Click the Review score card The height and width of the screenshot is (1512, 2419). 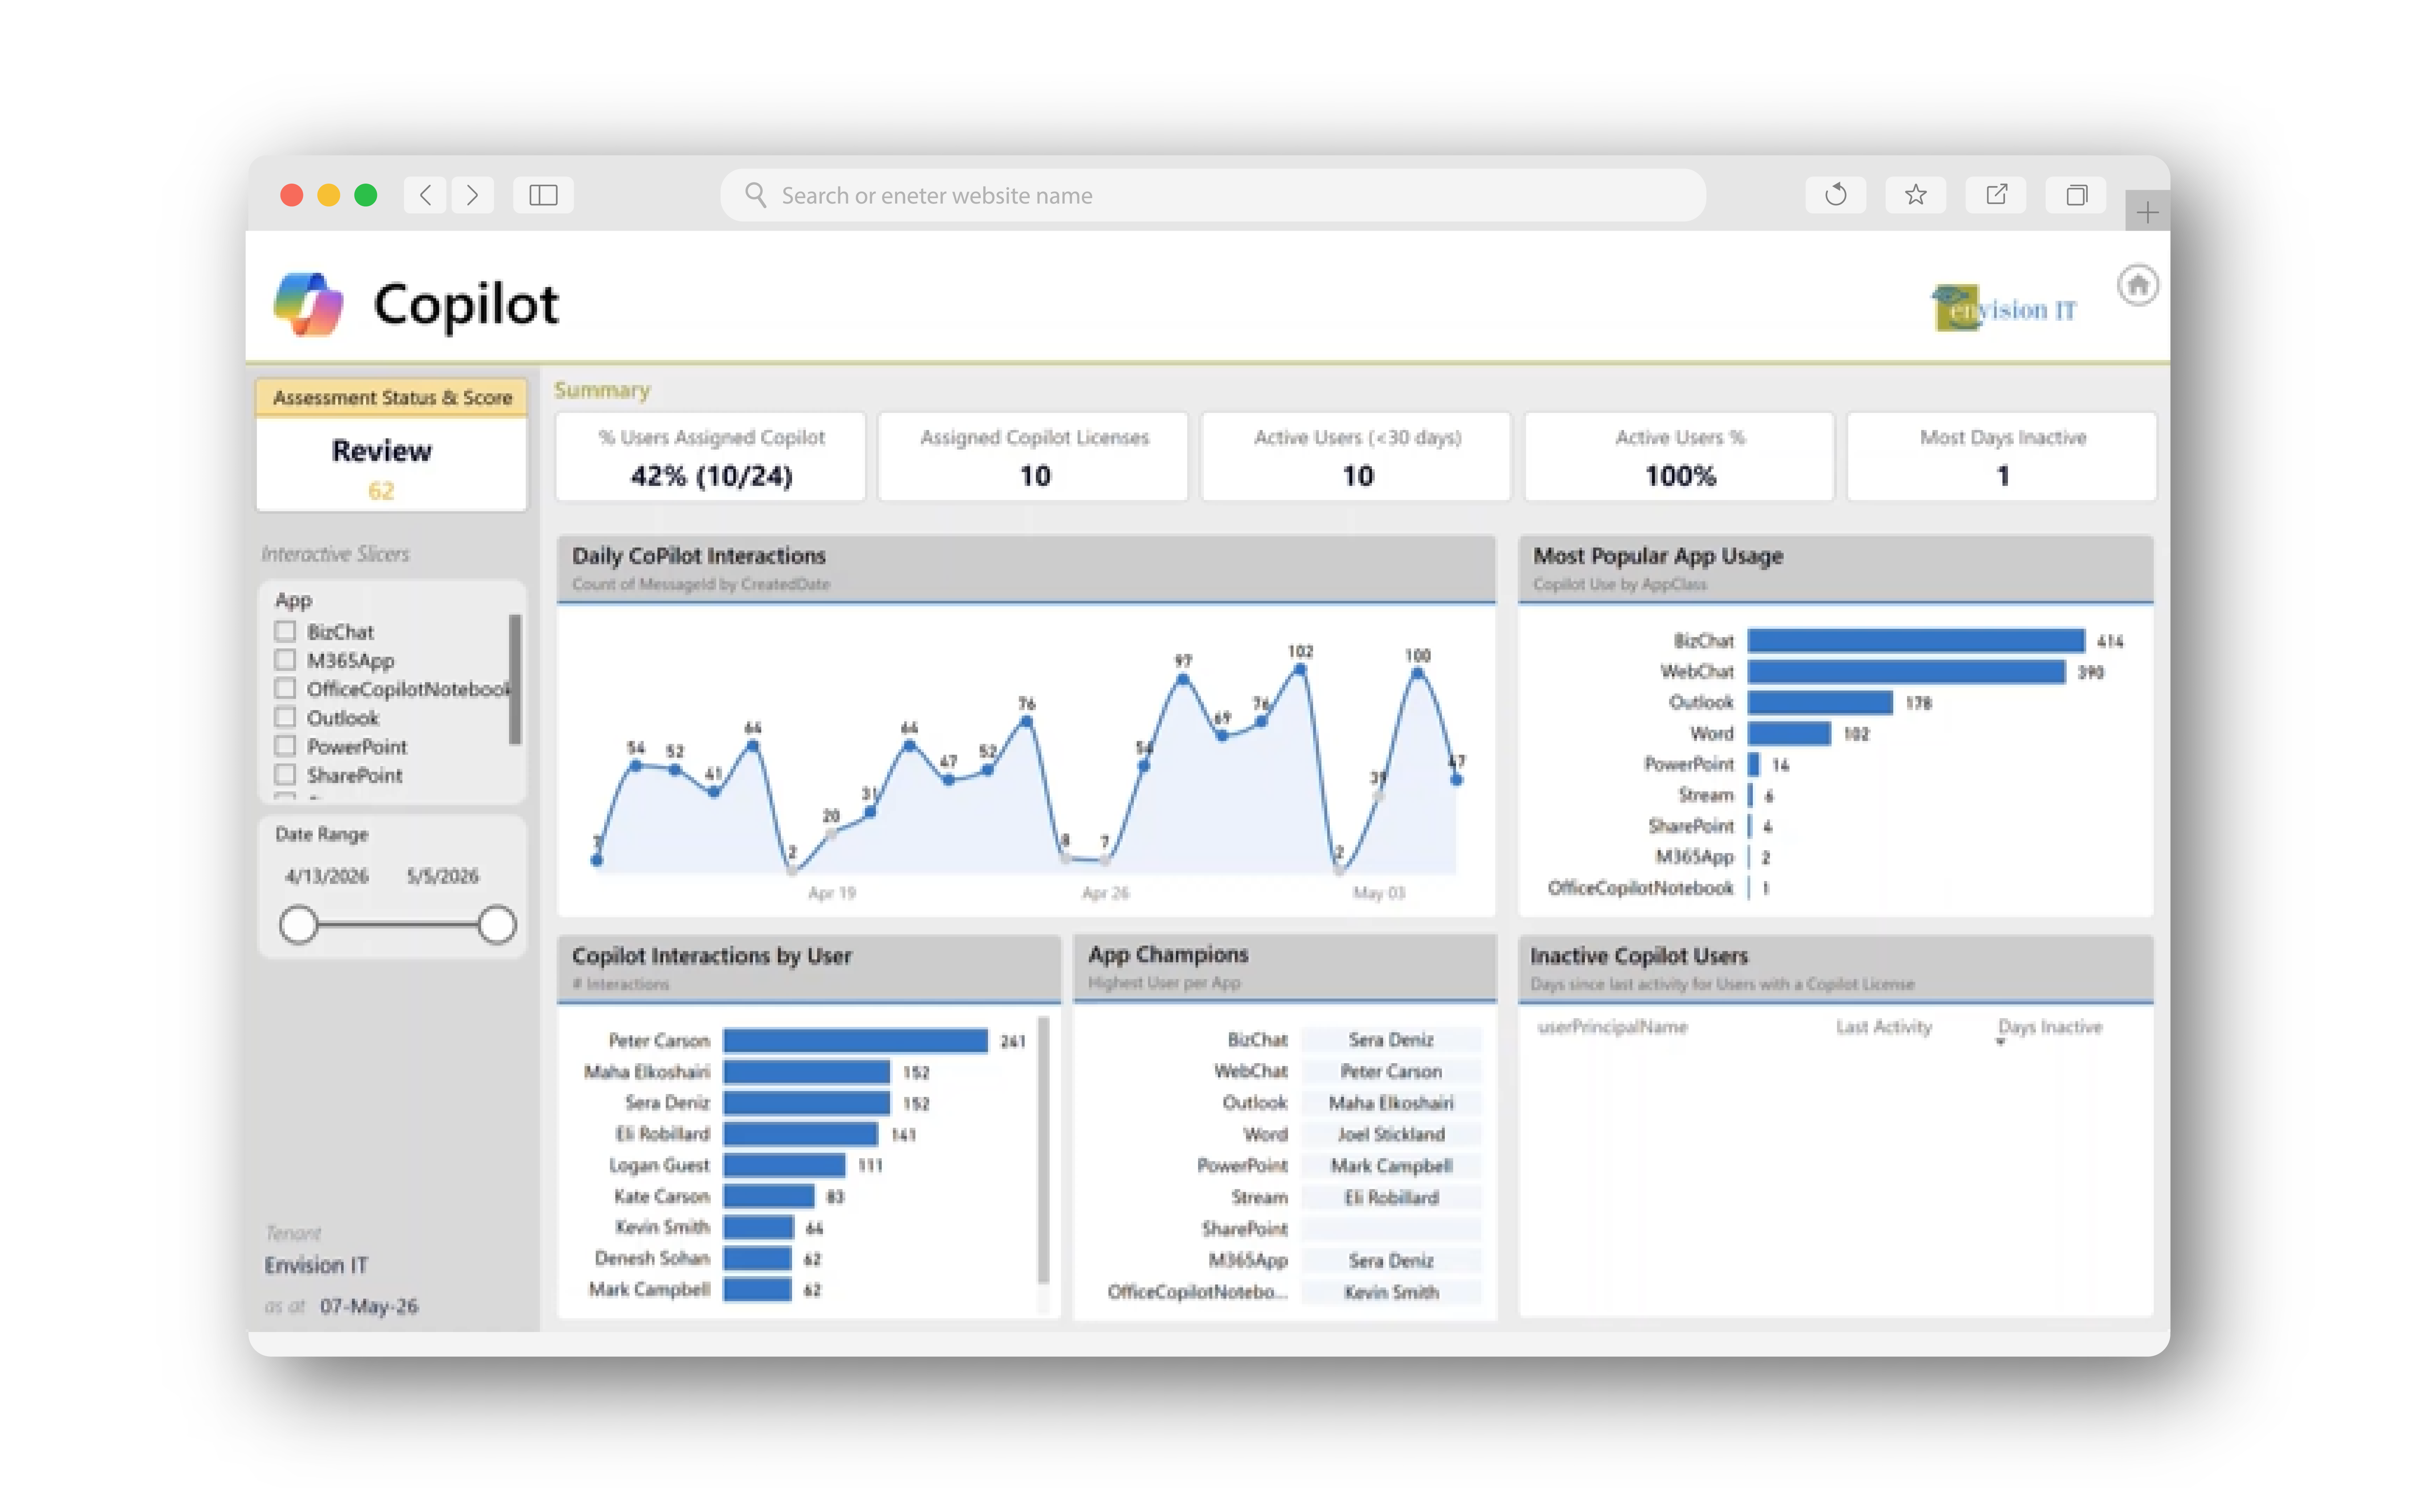pyautogui.click(x=392, y=465)
